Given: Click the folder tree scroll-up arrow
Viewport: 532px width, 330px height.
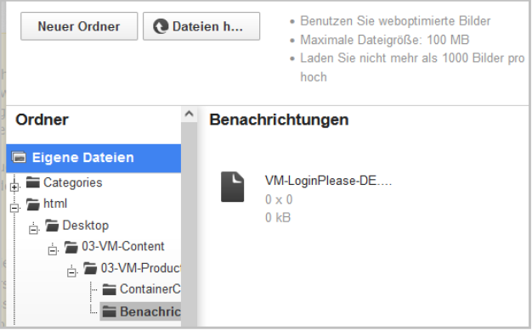Looking at the screenshot, I should click(x=190, y=114).
